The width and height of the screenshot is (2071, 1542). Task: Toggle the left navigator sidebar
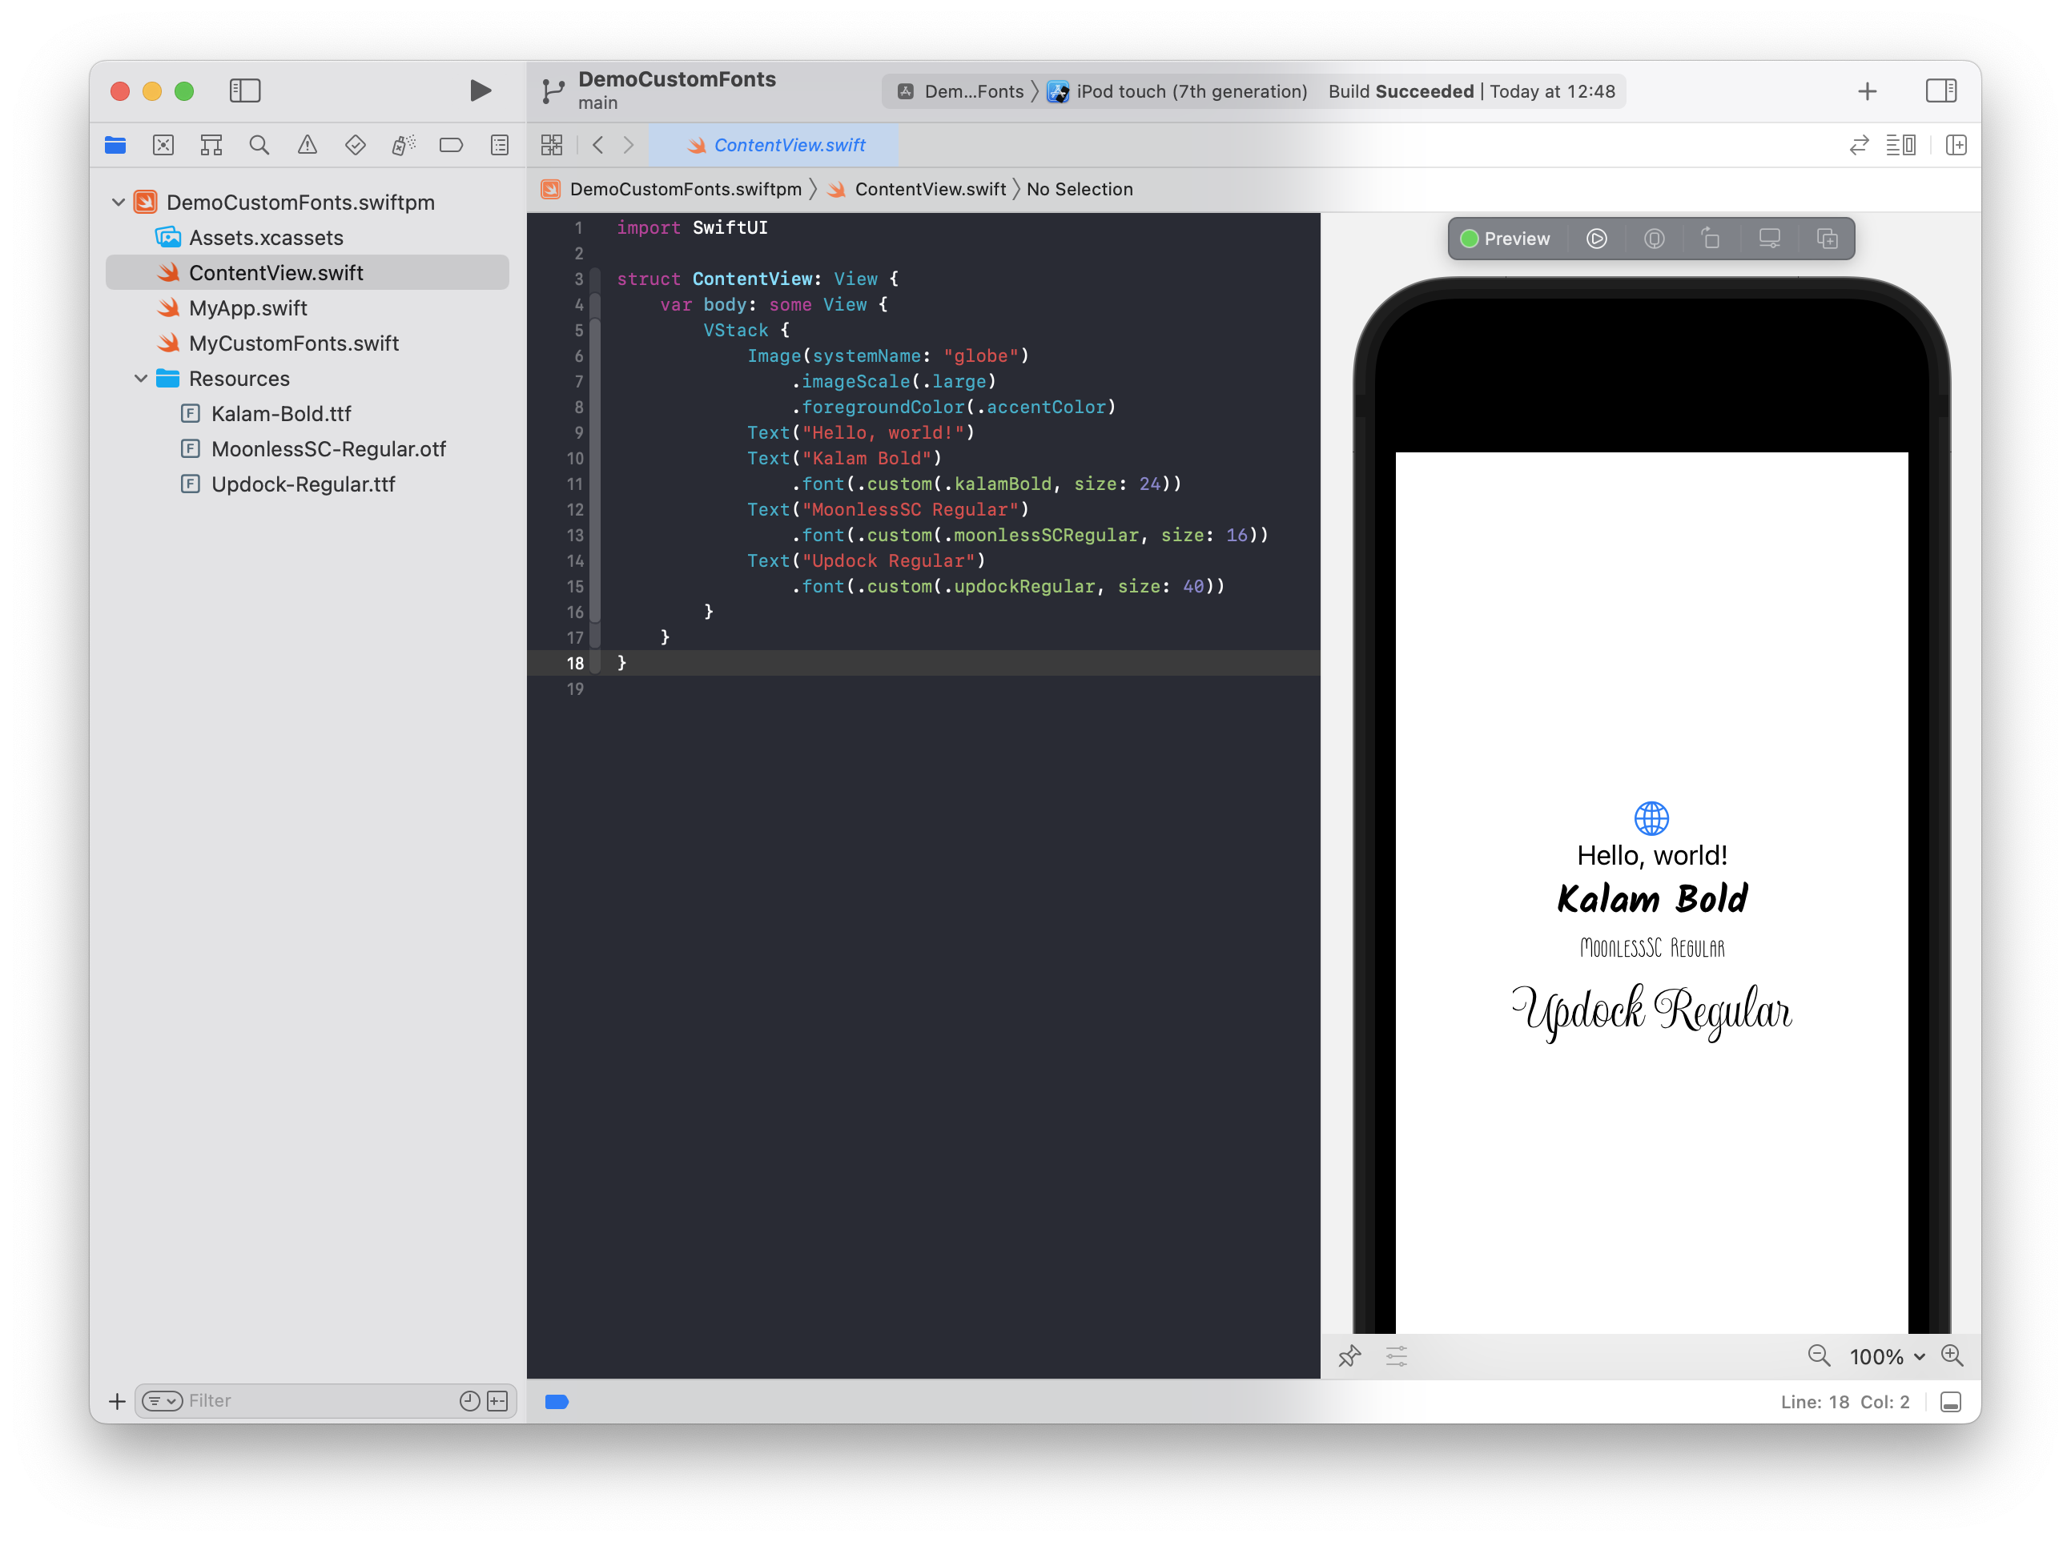click(244, 90)
